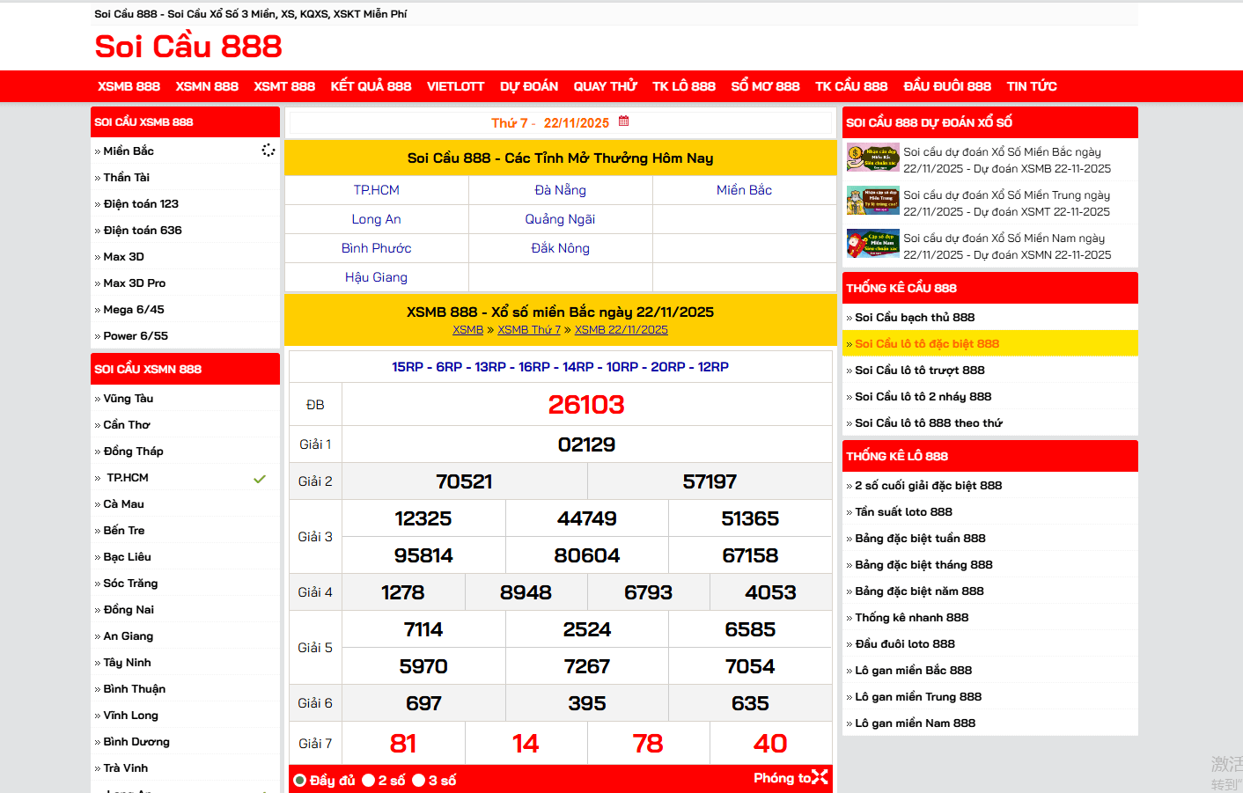Click the Phóng to enlarge icon

820,778
